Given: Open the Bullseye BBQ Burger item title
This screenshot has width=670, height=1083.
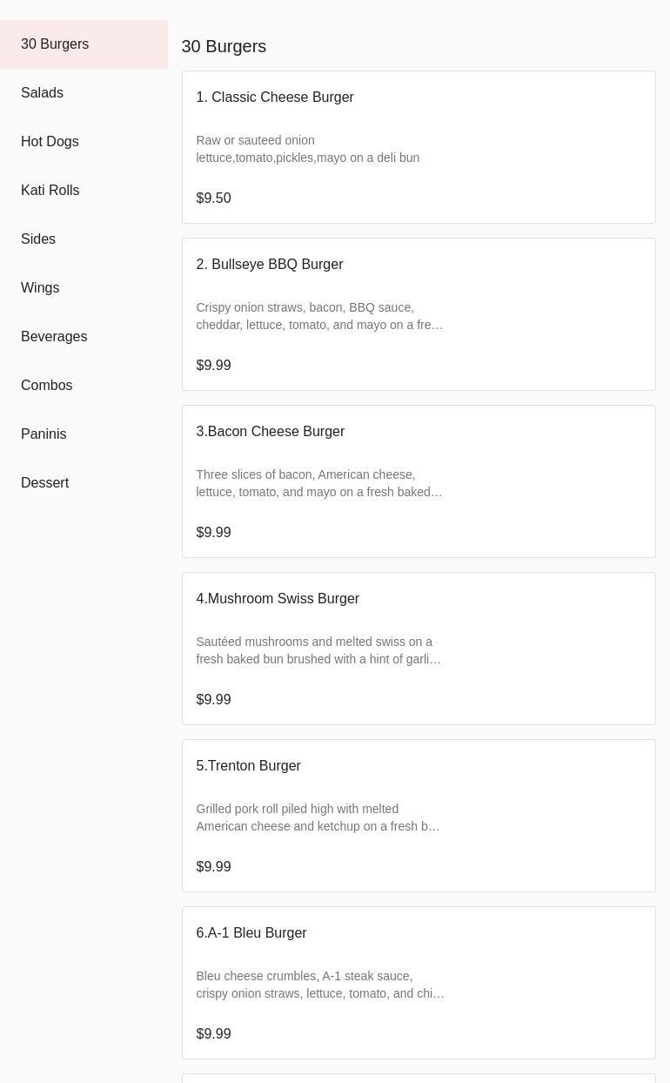Looking at the screenshot, I should tap(270, 265).
